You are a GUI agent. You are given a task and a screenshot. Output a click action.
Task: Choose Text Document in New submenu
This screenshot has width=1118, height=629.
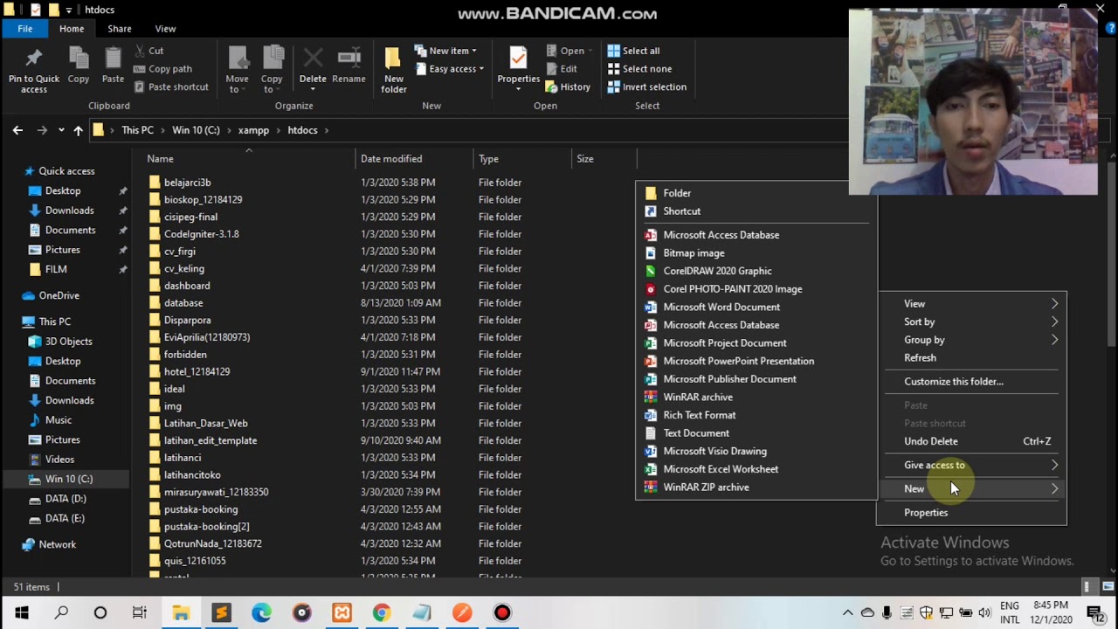point(696,433)
